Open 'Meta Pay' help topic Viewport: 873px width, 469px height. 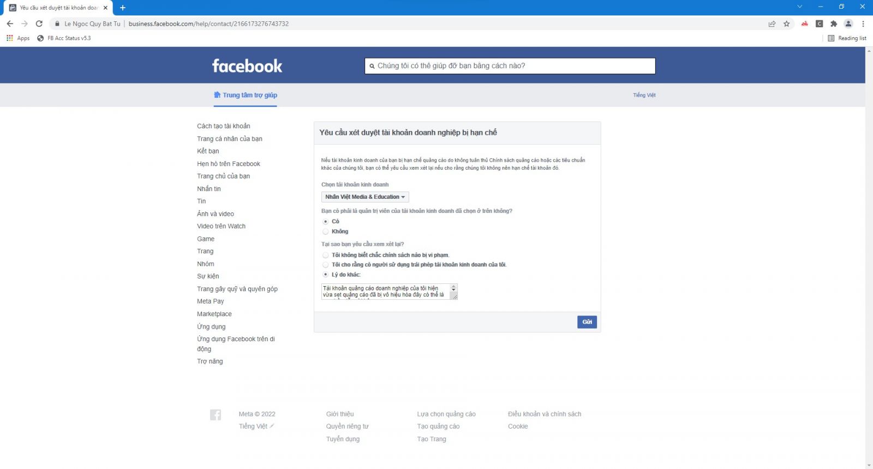pos(211,301)
